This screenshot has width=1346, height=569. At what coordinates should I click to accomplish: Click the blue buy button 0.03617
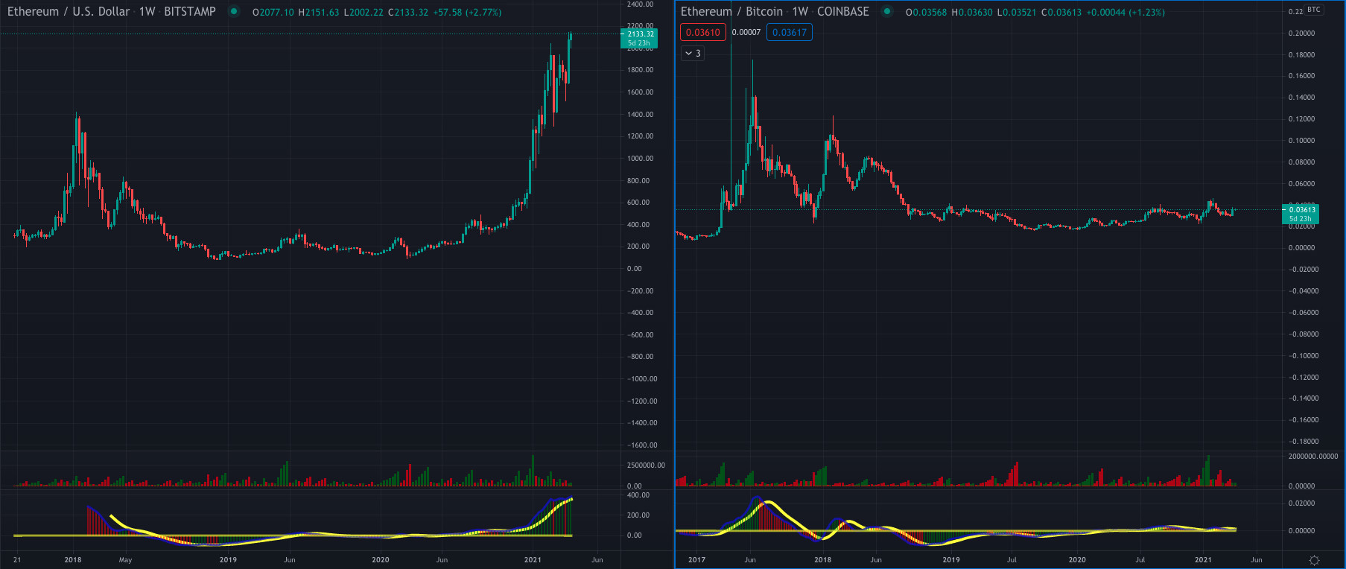(790, 32)
